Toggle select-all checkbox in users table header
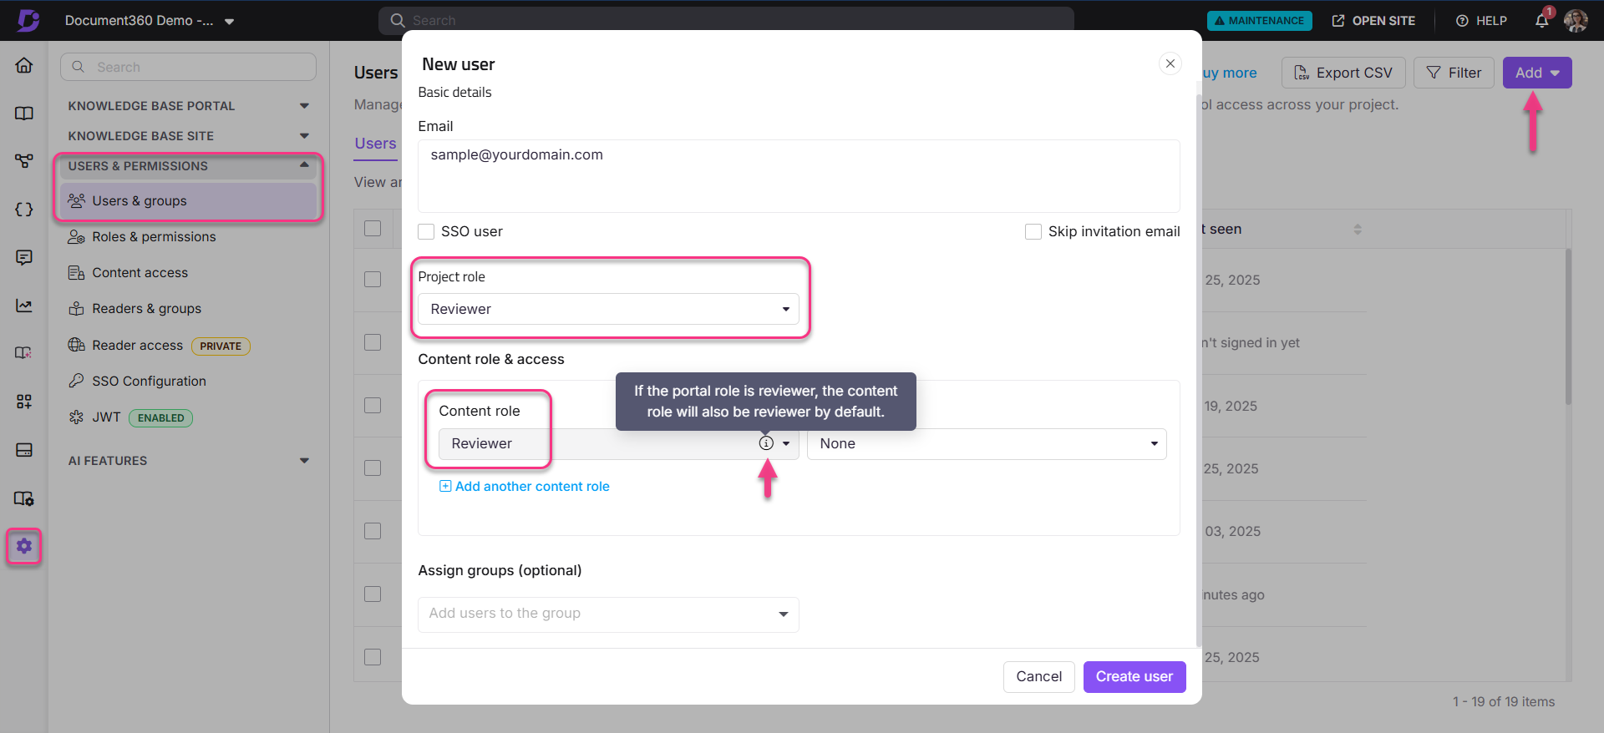 (373, 229)
